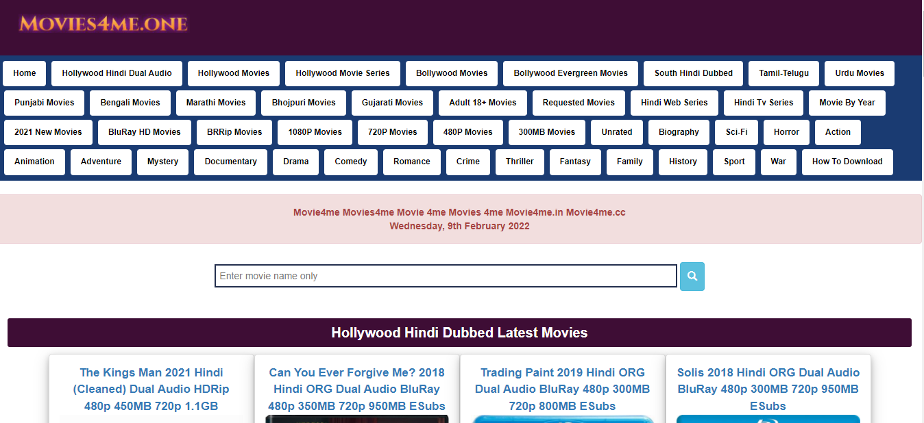Open the Tamil-Telugu category
Viewport: 924px width, 423px height.
(x=783, y=73)
